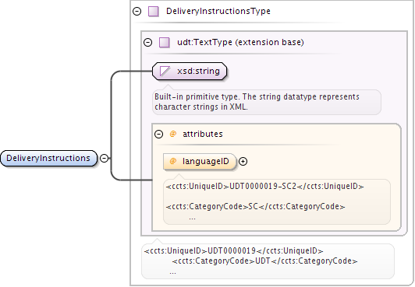Expand the languageID attribute details
This screenshot has height=287, width=415.
(243, 161)
